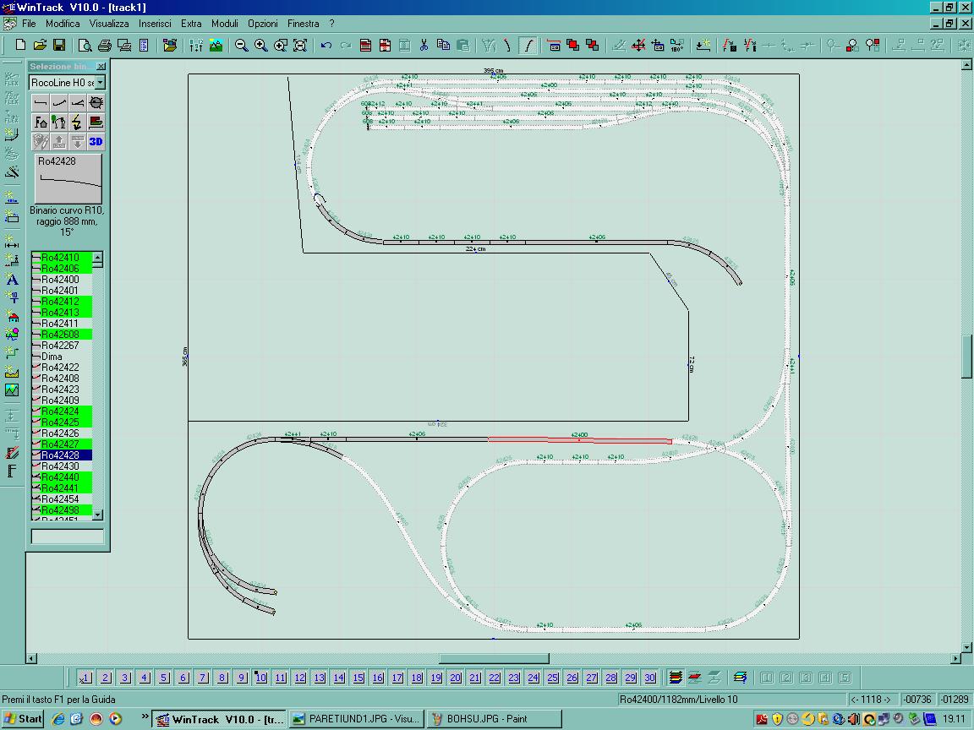Open the Extra menu
This screenshot has width=974, height=730.
191,24
